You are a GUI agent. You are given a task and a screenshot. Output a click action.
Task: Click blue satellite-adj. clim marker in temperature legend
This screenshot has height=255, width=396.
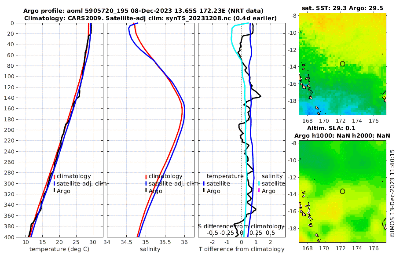54,183
